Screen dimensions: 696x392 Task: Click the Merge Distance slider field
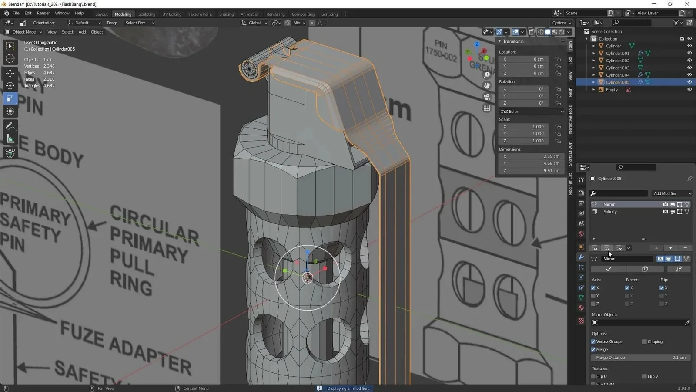(640, 358)
